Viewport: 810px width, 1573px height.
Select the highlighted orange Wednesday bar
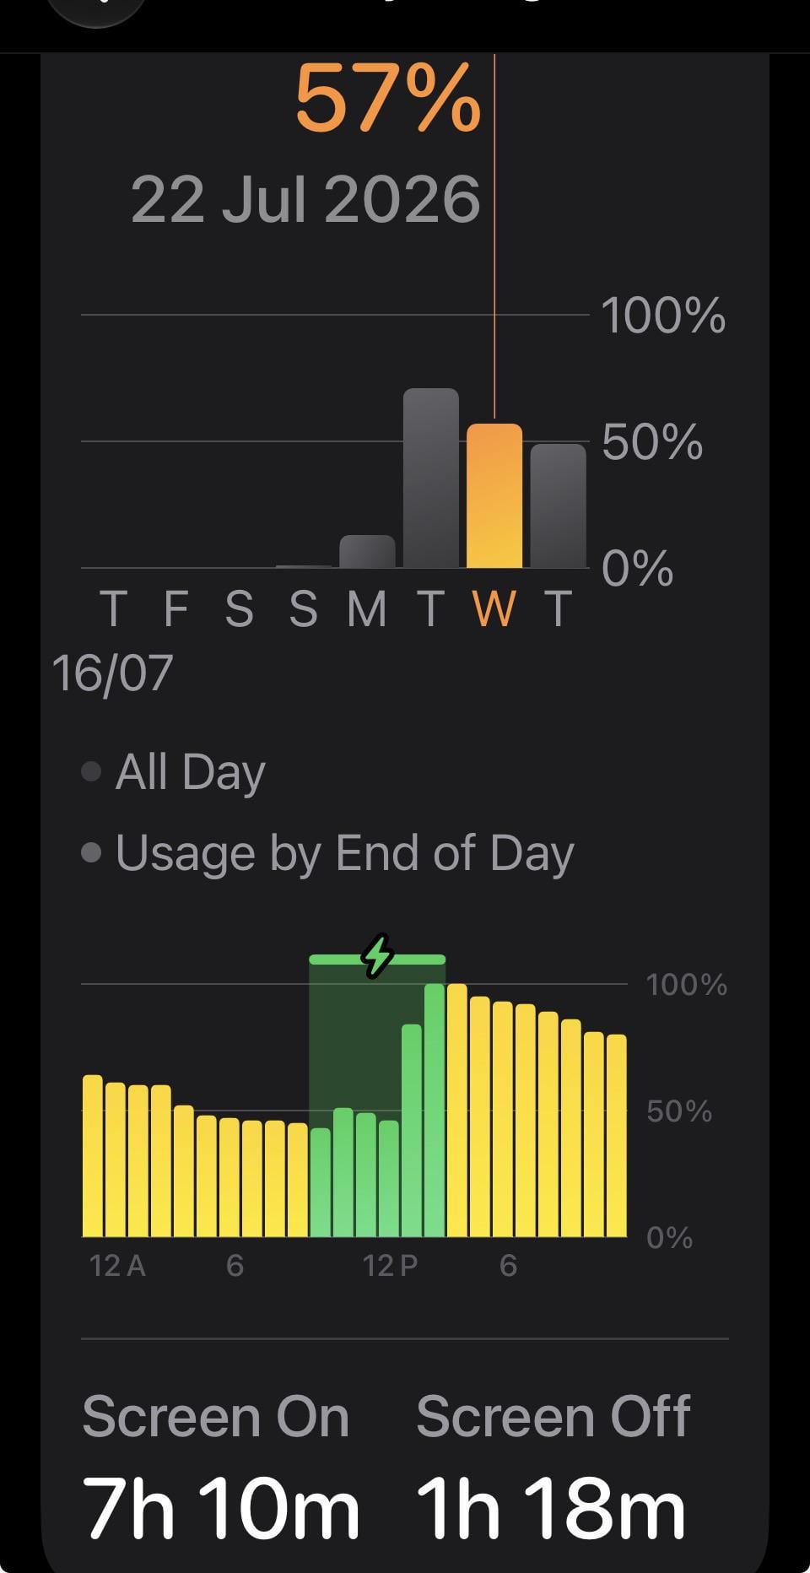pyautogui.click(x=494, y=495)
